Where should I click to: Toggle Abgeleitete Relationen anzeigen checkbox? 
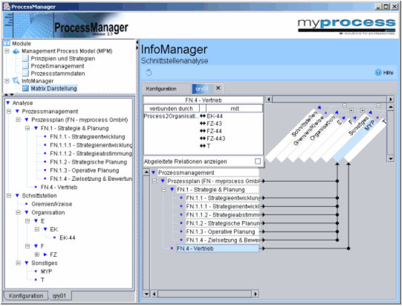click(x=258, y=162)
